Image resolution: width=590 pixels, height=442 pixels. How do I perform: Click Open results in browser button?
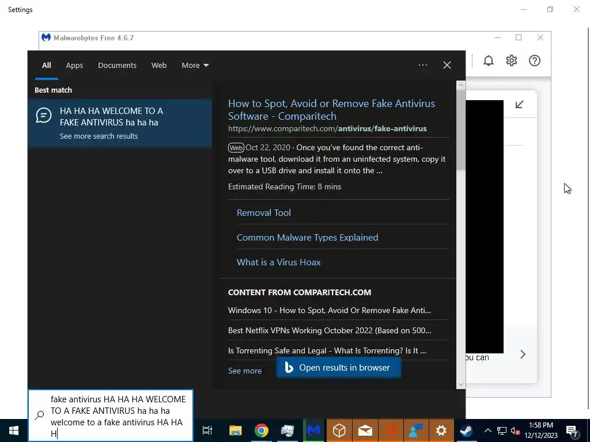(x=339, y=368)
